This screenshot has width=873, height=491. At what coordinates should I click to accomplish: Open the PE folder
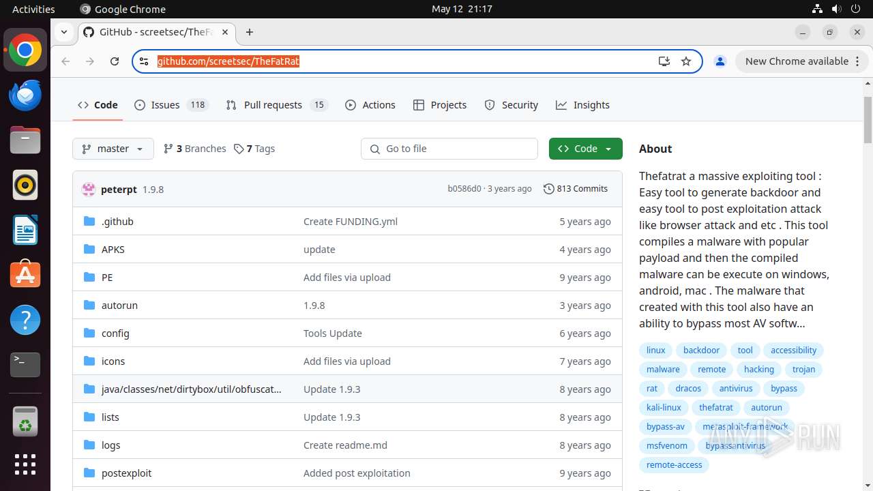[x=107, y=278]
